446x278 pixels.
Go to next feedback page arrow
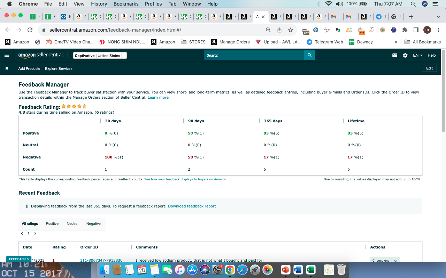tap(35, 234)
